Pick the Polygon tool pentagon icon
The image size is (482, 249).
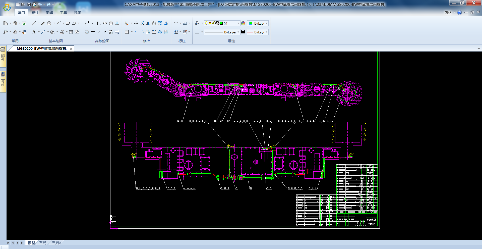point(111,23)
